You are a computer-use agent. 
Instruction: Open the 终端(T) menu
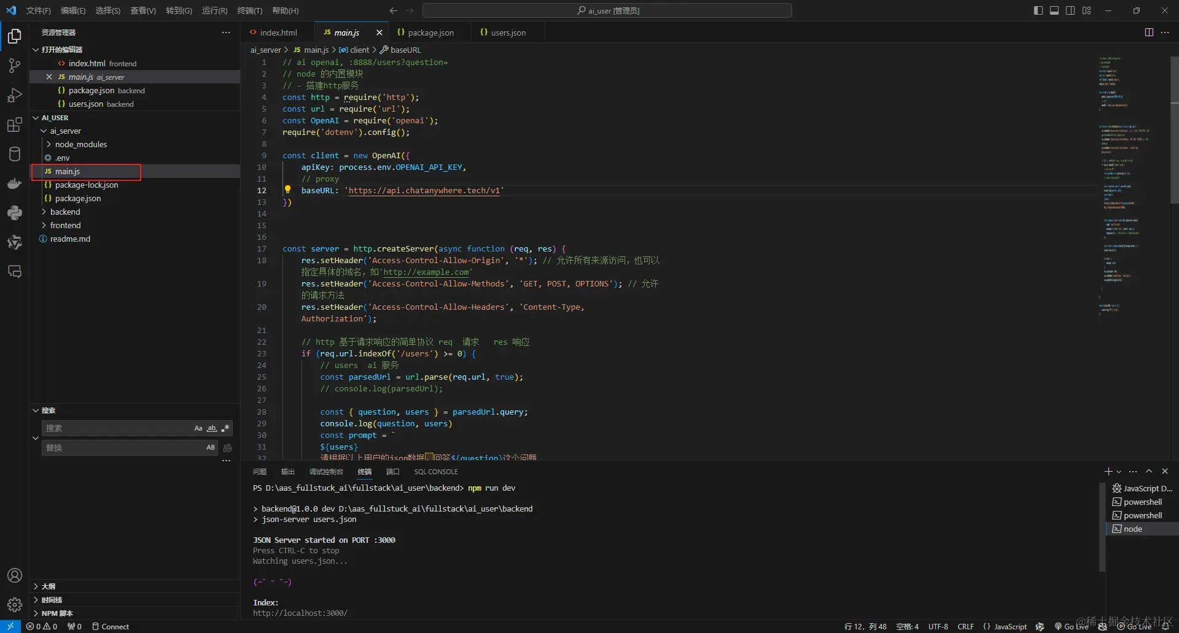click(249, 10)
